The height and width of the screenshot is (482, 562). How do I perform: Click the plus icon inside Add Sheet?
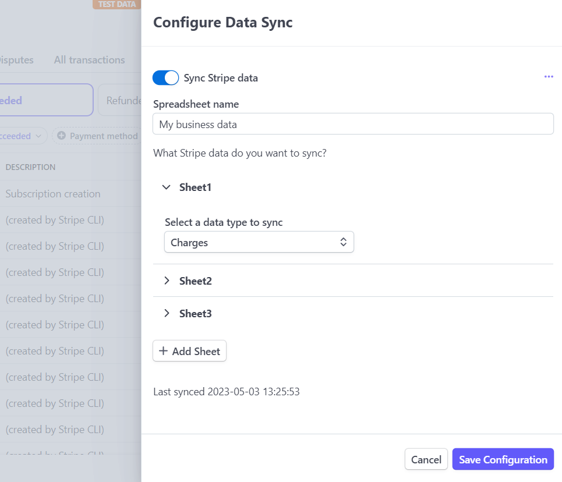(x=163, y=350)
